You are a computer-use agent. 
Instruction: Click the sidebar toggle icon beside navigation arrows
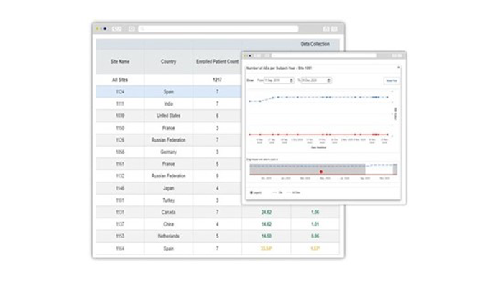[131, 29]
